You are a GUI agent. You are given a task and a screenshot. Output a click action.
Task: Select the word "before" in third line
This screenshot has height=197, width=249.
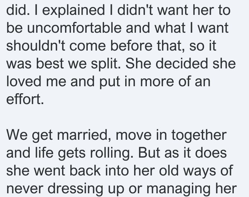click(131, 45)
